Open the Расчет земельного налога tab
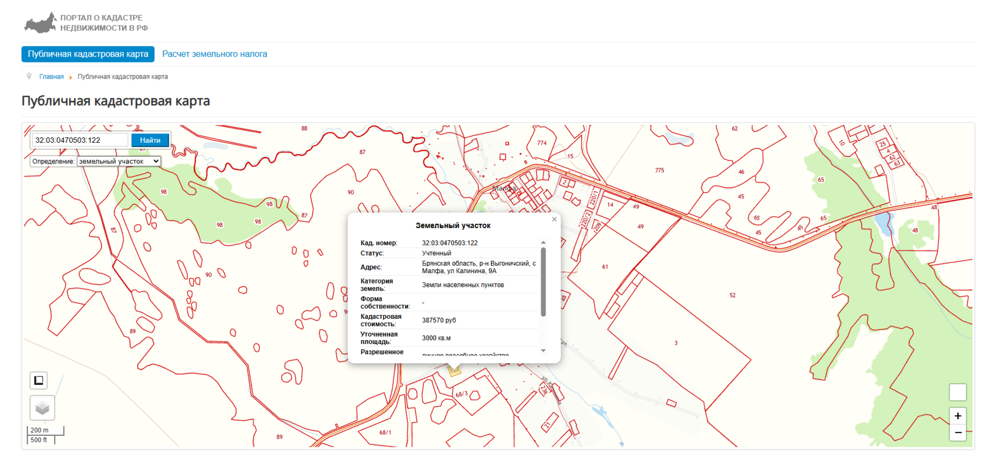This screenshot has width=981, height=454. [214, 54]
